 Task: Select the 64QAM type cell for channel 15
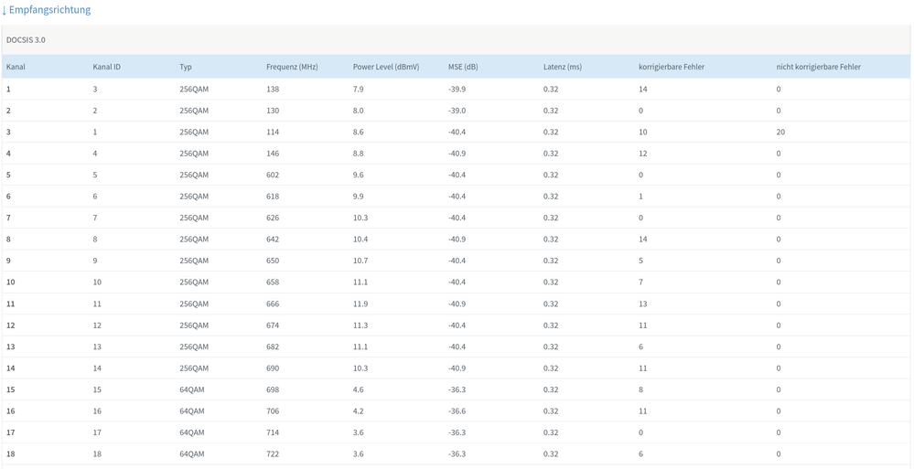point(192,389)
